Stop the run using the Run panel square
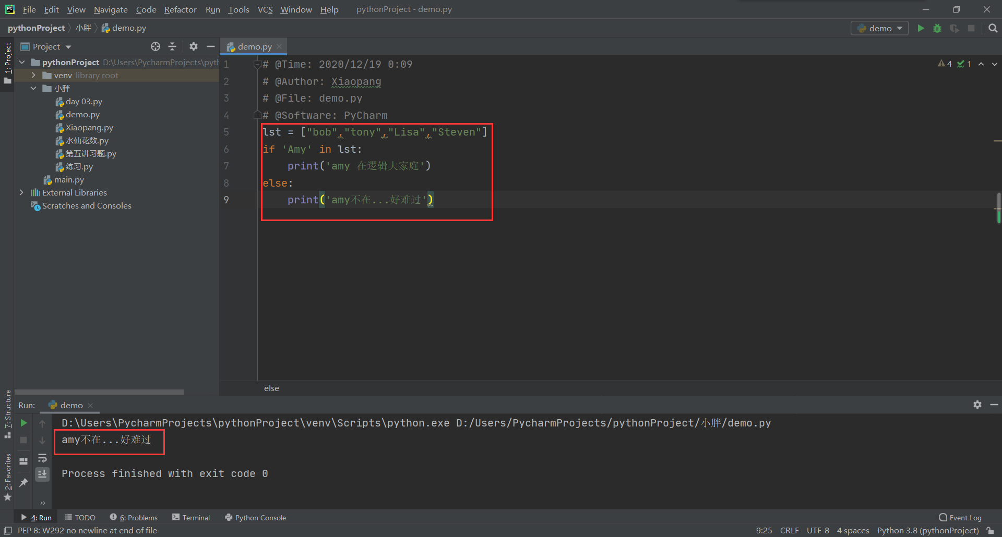 click(23, 440)
